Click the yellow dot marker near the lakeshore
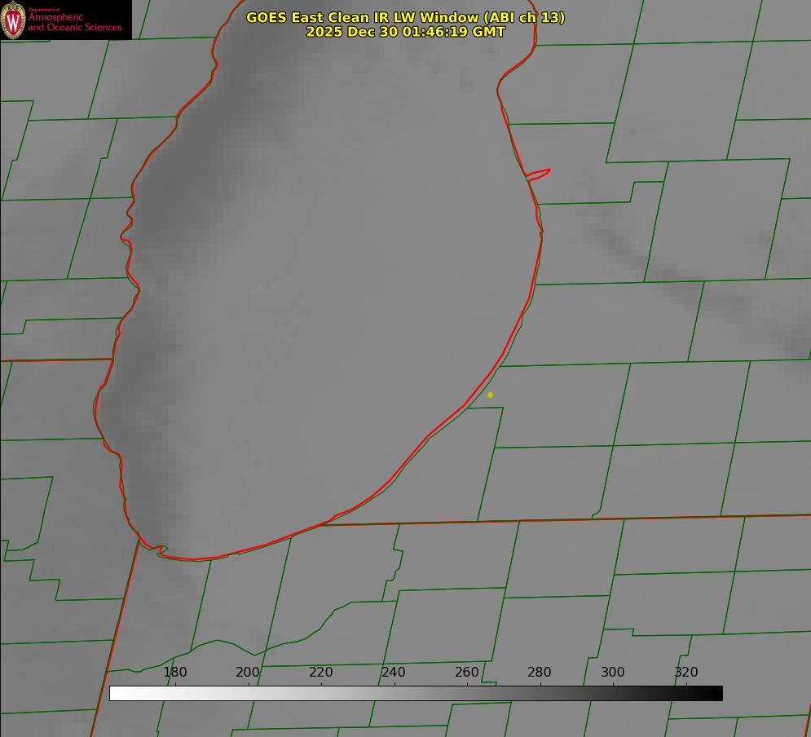811x737 pixels. pyautogui.click(x=490, y=395)
